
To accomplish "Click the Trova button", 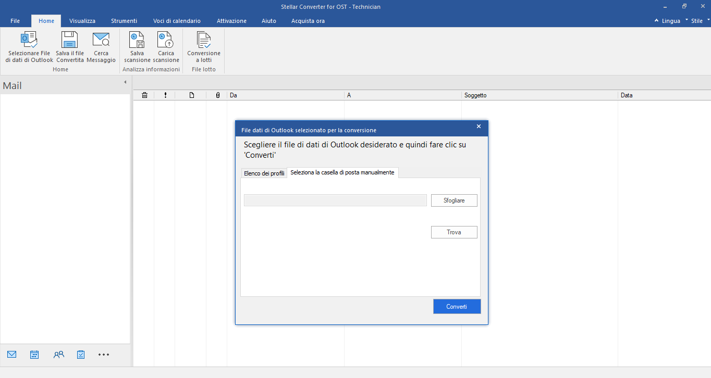I will coord(454,232).
